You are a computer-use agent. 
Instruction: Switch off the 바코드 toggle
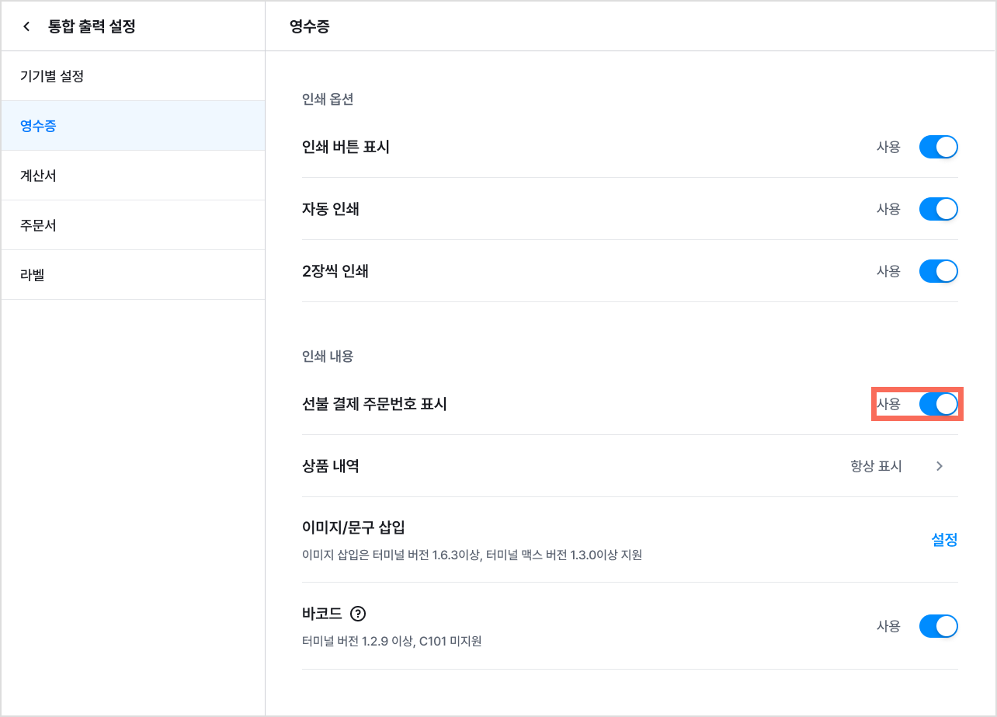(x=938, y=626)
